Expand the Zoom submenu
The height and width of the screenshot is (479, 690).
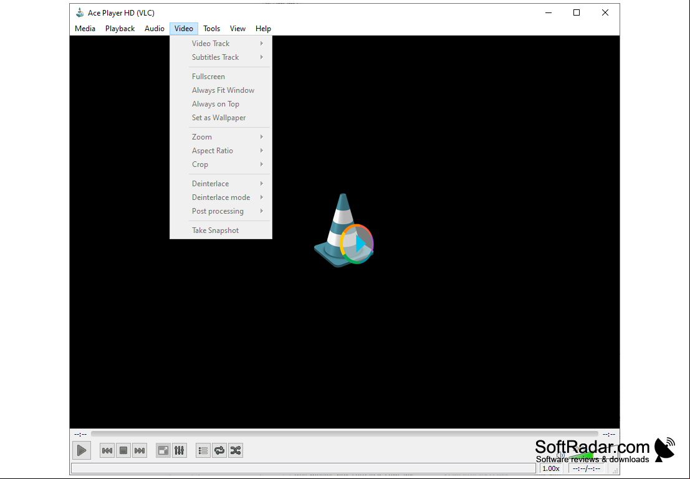221,137
